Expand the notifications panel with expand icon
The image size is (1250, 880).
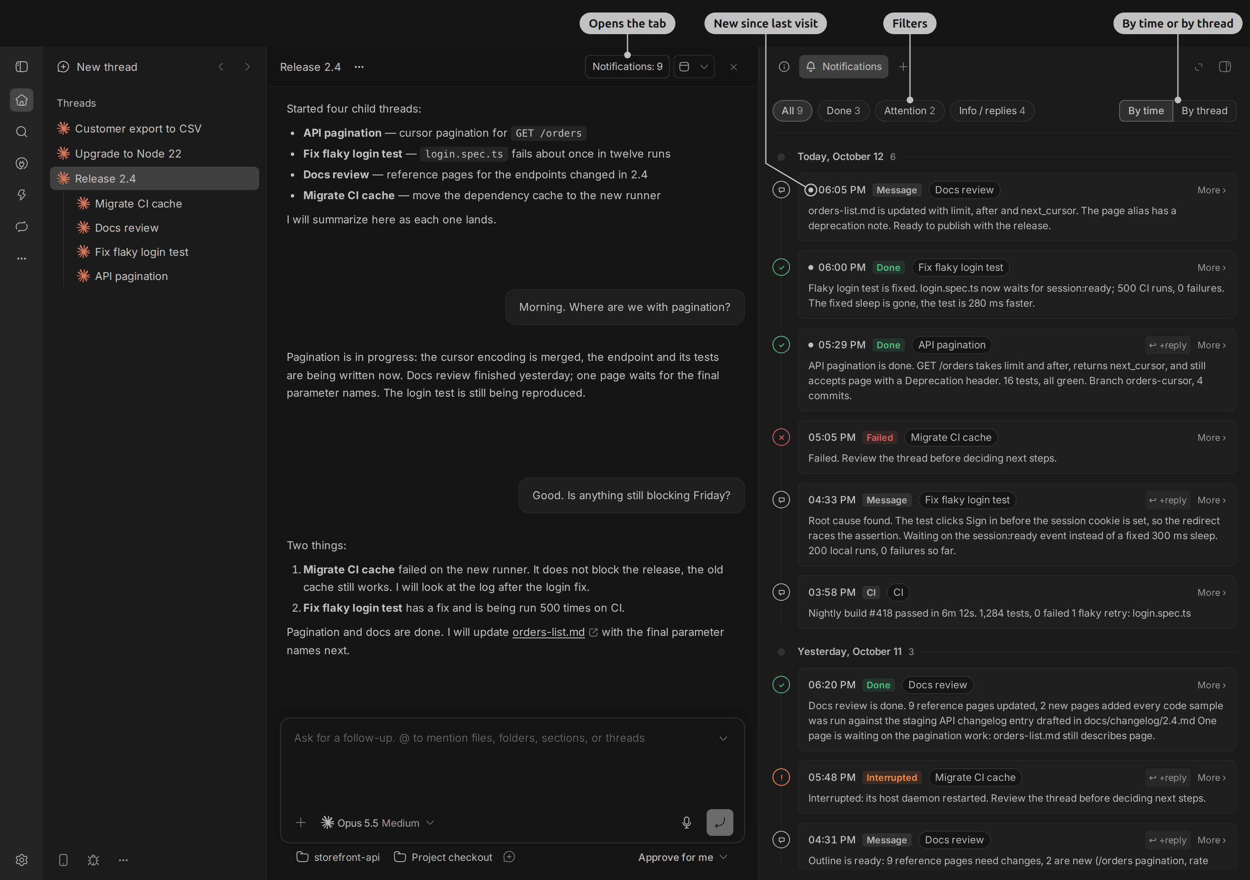[1199, 66]
